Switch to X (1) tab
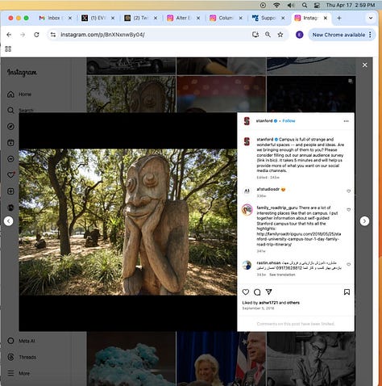 tap(98, 18)
